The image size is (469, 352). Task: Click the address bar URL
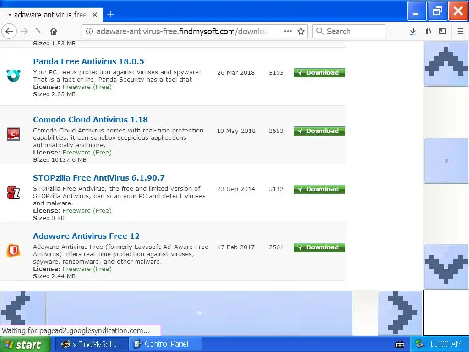click(x=181, y=31)
